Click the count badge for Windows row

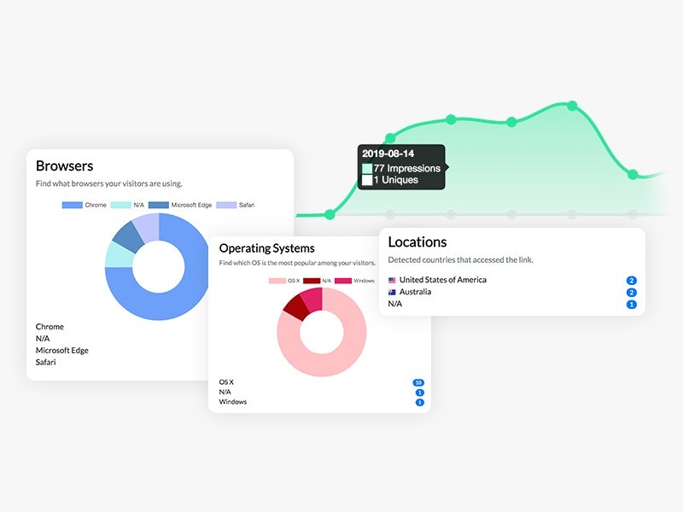pyautogui.click(x=419, y=402)
